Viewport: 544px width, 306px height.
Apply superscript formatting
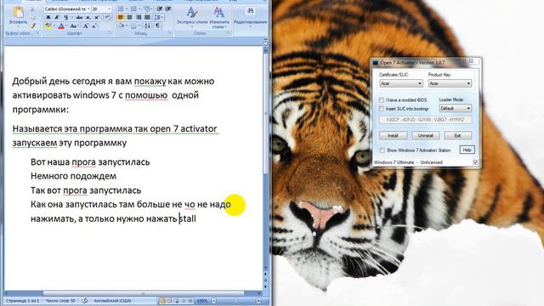[x=97, y=17]
